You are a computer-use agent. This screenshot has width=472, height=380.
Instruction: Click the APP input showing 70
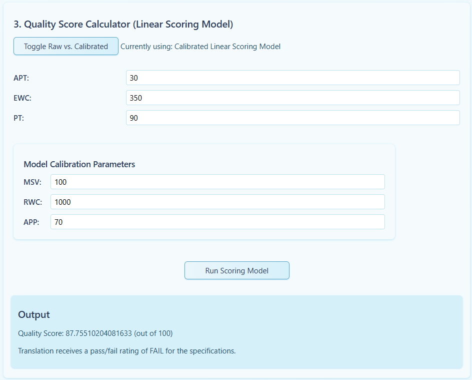point(217,222)
